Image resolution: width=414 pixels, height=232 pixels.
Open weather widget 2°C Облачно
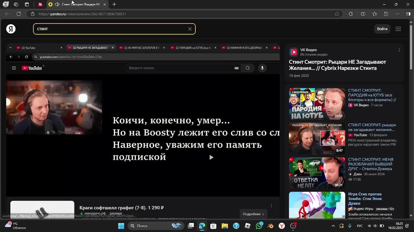[15, 226]
